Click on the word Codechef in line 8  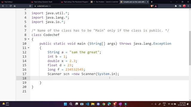coord(51,35)
